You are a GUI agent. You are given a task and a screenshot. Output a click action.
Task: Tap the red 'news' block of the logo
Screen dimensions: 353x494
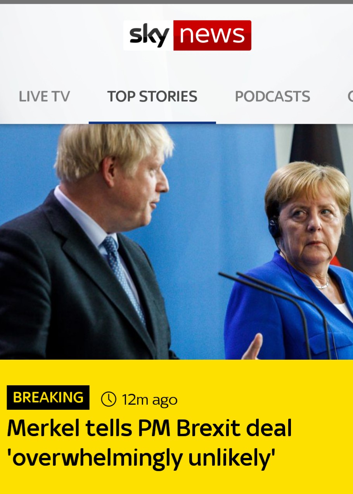212,35
